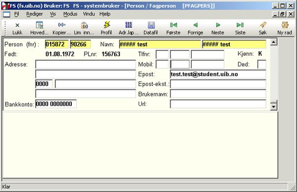Minimize the main FS application window

275,6
